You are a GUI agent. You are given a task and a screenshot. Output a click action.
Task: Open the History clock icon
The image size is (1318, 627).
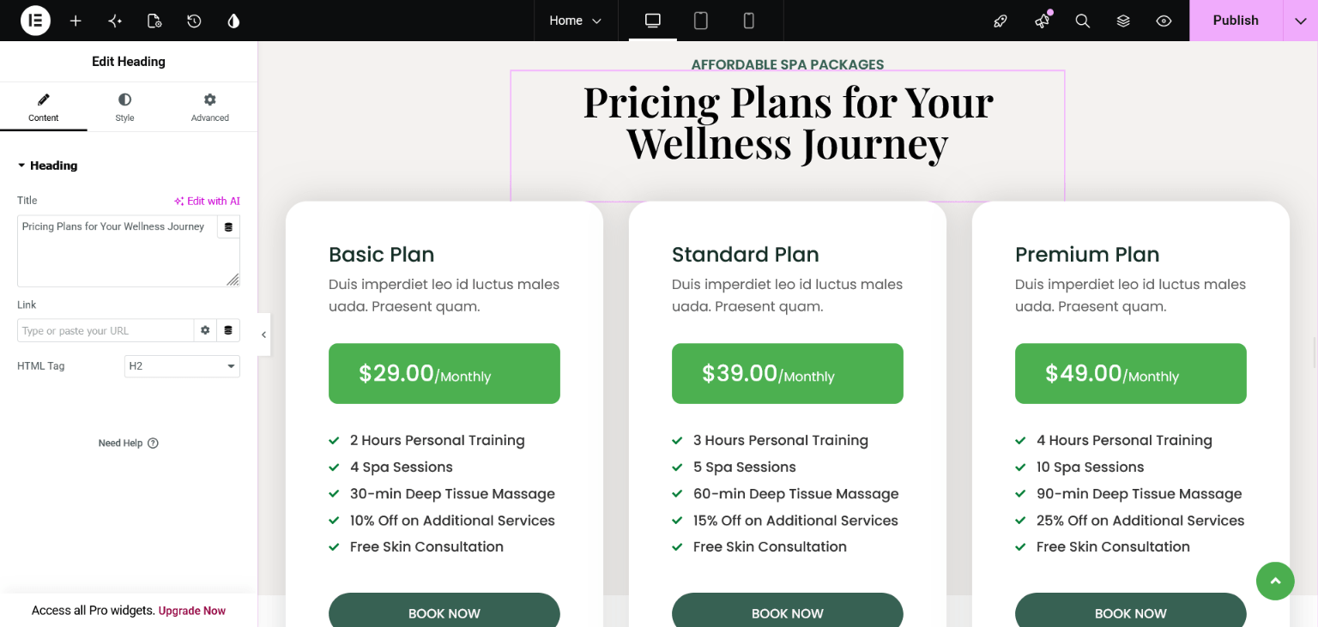coord(194,21)
